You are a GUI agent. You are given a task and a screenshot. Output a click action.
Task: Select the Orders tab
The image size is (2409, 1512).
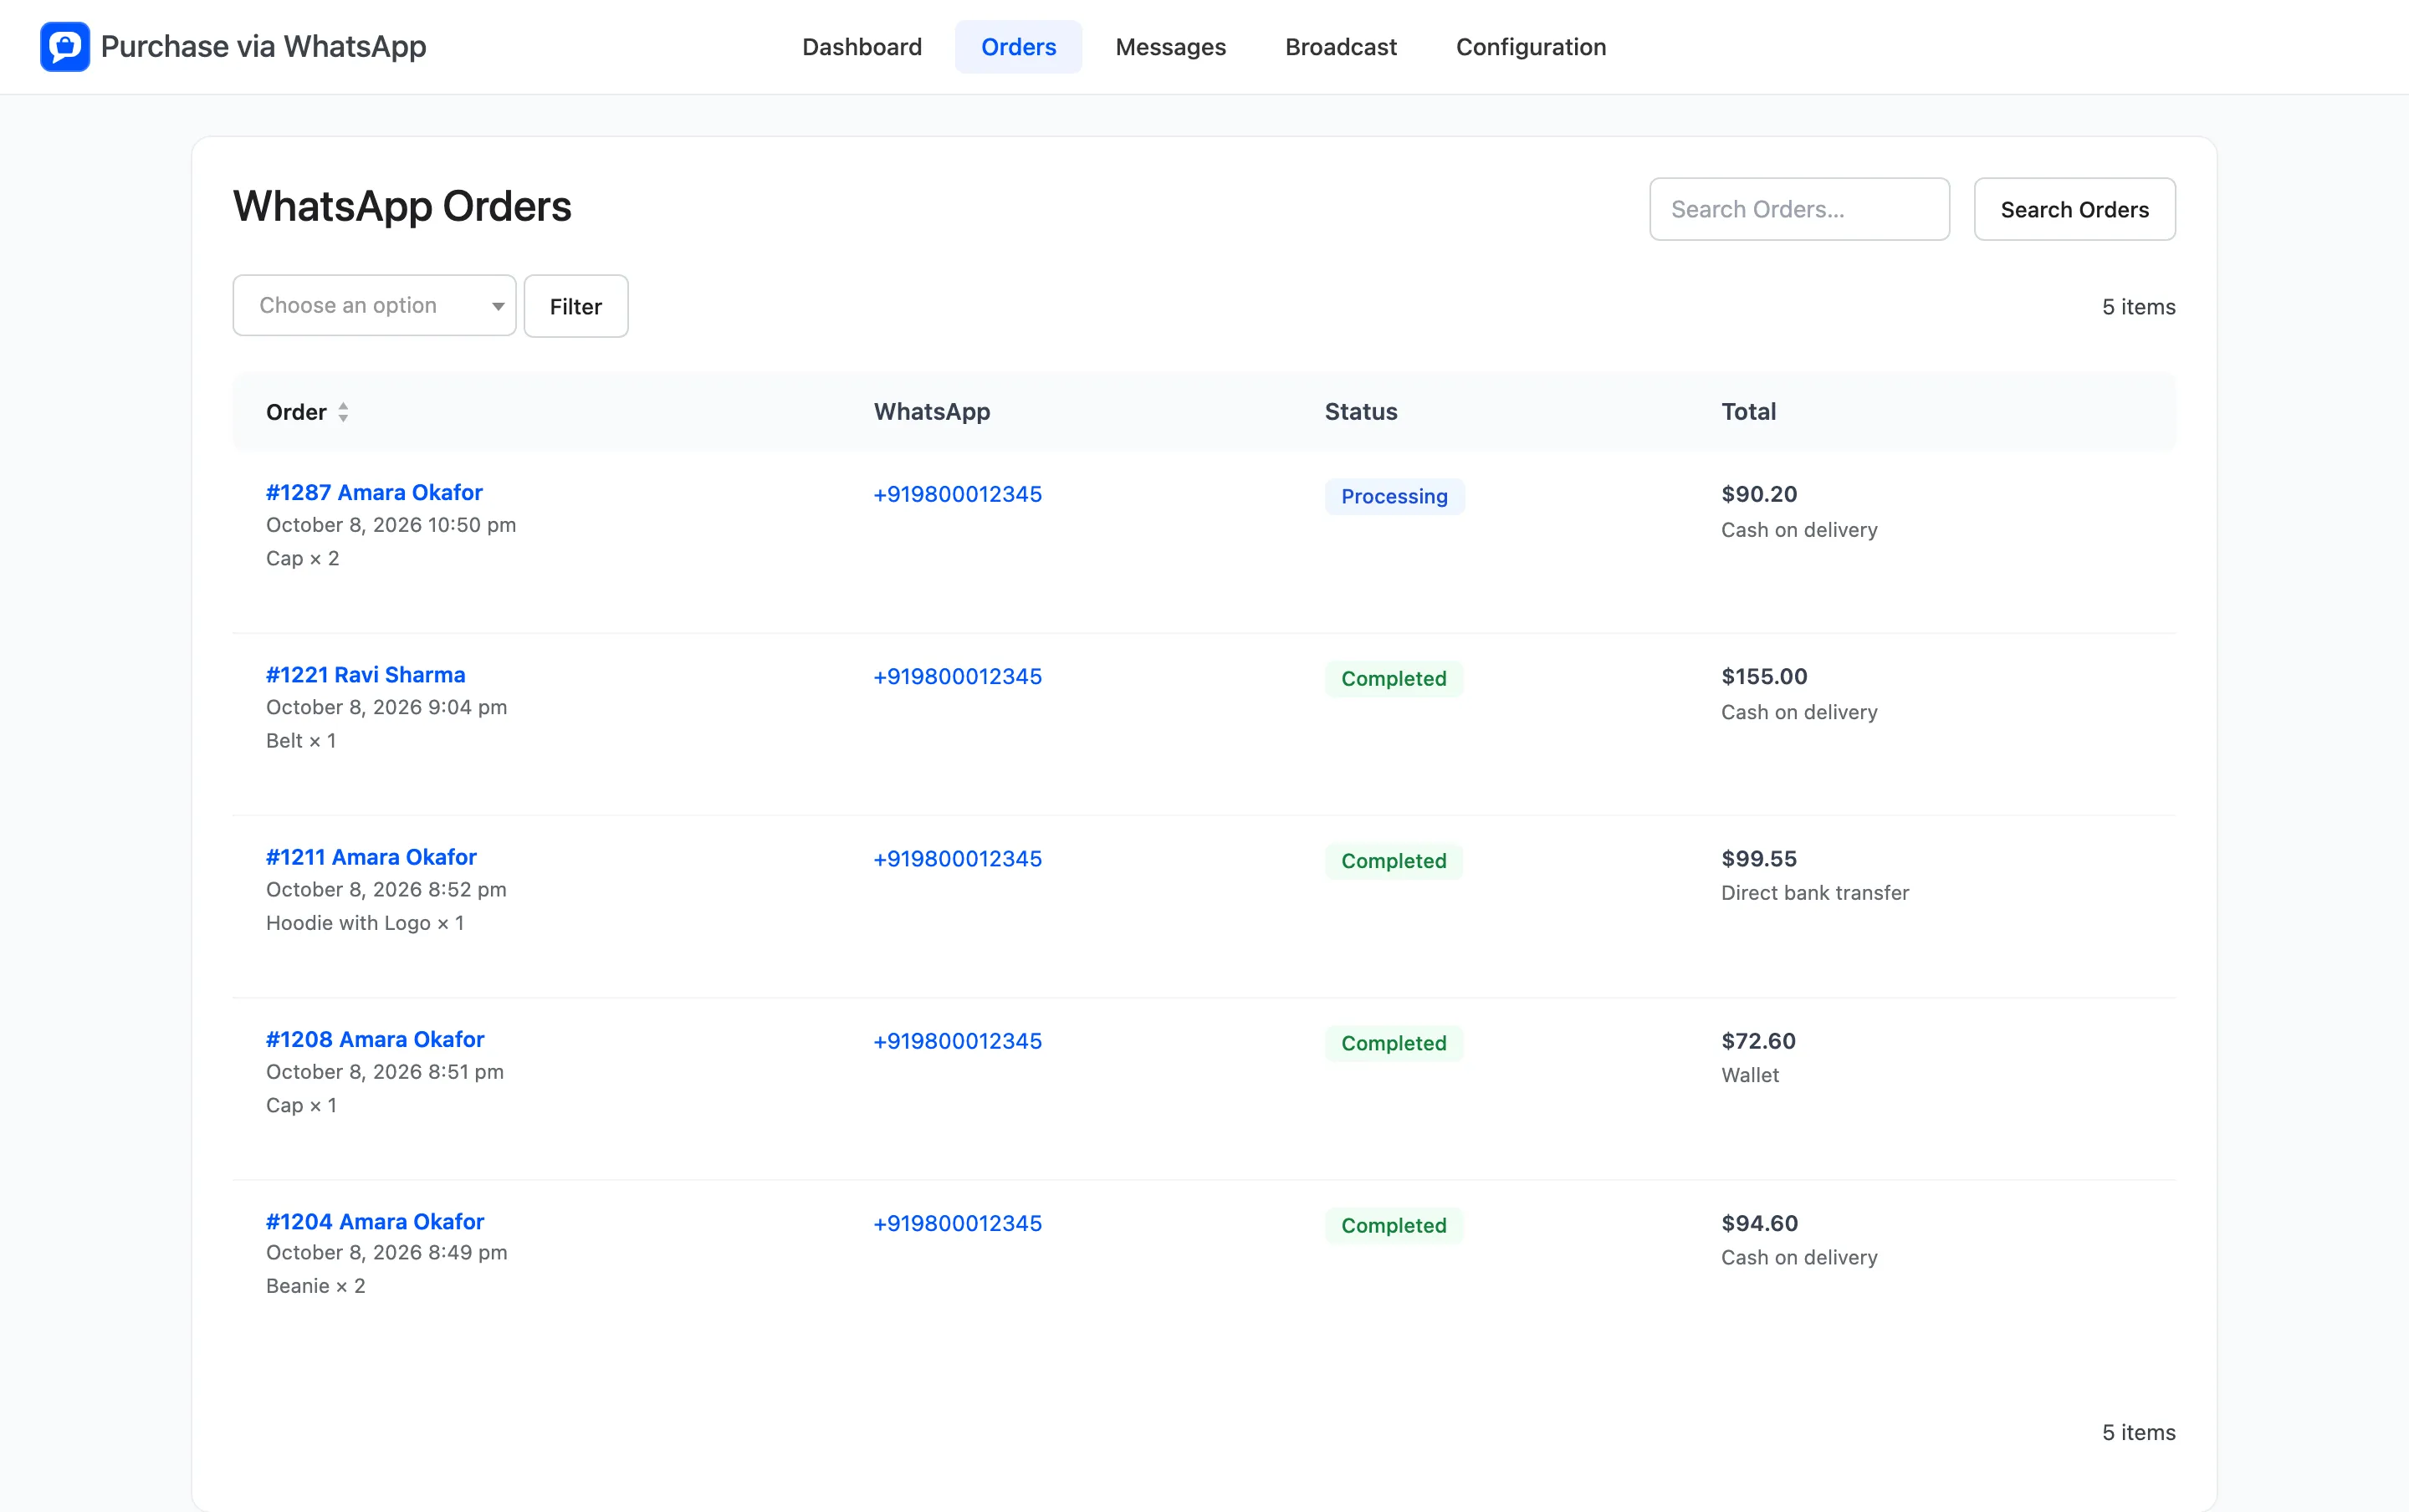[x=1018, y=47]
